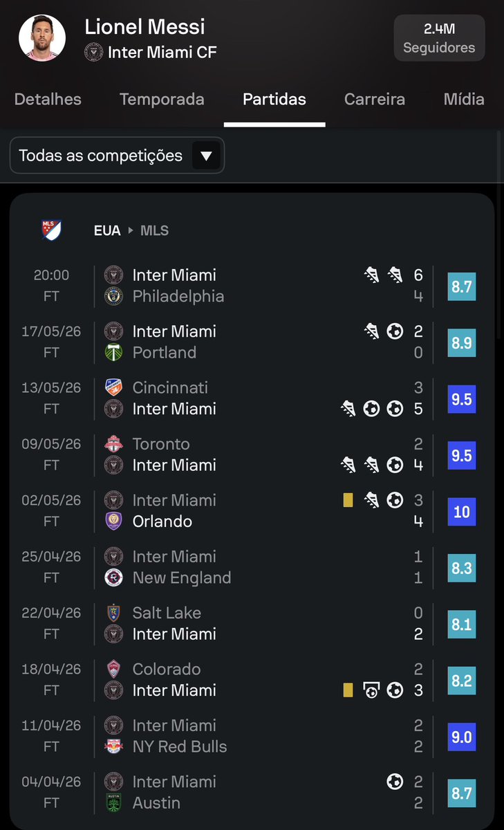Screen dimensions: 504x830
Task: Click the Orlando team crest
Action: coord(113,522)
